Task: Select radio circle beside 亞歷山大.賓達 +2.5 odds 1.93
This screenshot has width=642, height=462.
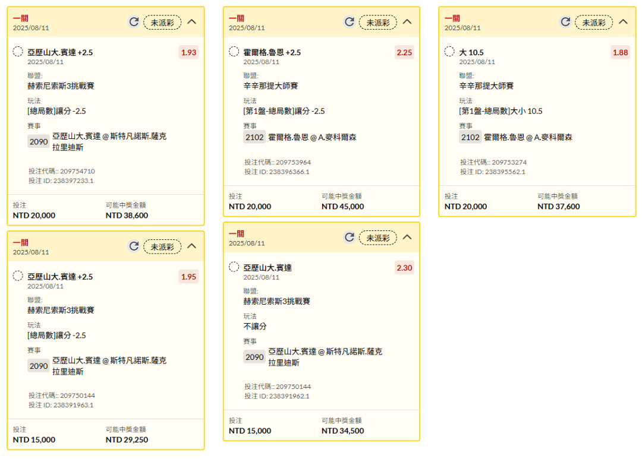Action: [x=18, y=52]
